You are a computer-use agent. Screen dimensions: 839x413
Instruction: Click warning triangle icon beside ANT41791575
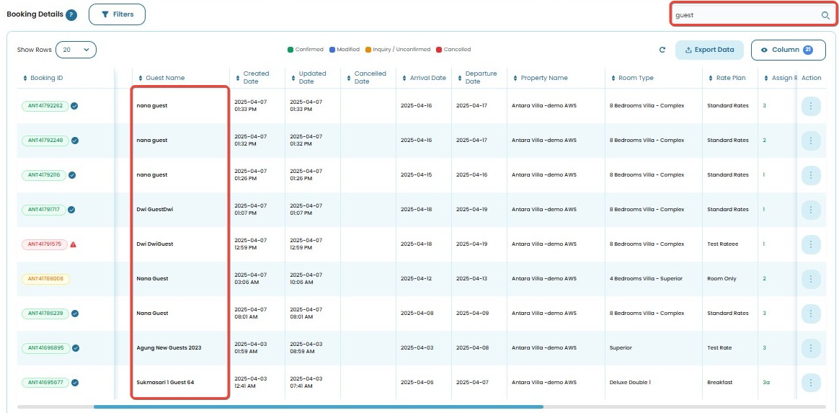click(74, 244)
